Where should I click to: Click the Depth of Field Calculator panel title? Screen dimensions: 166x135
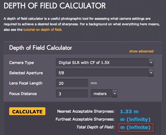coord(41,48)
